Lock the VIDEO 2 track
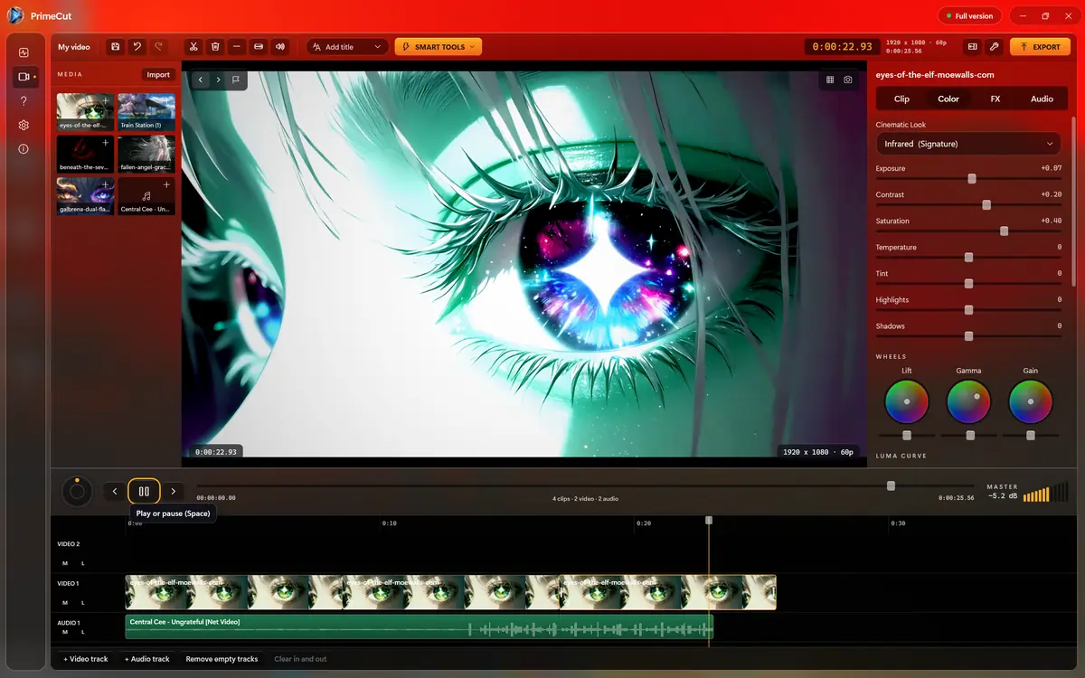 pyautogui.click(x=82, y=562)
